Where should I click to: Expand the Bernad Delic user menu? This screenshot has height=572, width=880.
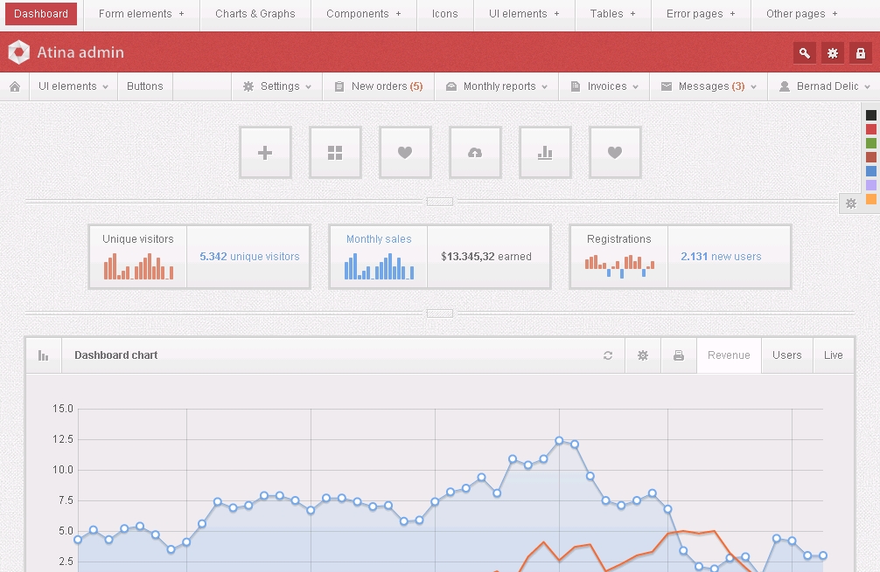(825, 86)
